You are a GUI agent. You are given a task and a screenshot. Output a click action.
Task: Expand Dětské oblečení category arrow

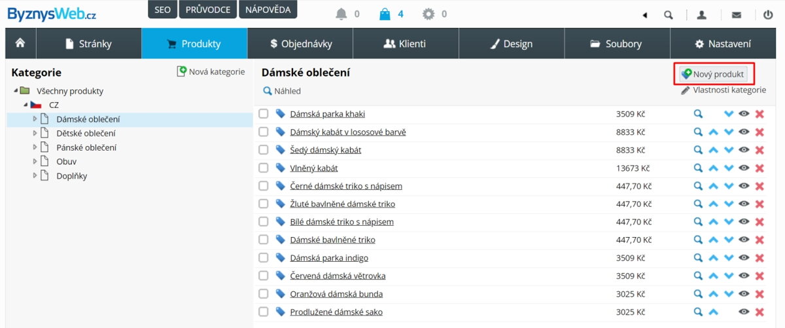click(x=35, y=133)
